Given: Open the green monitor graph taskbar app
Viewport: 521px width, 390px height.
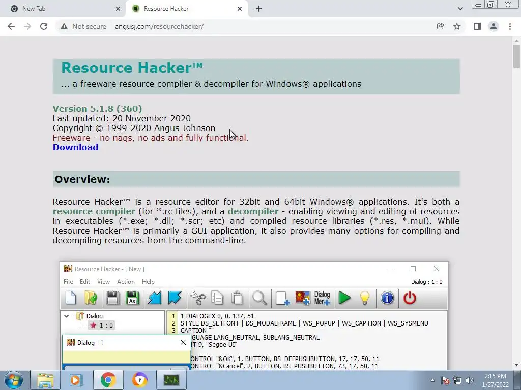Looking at the screenshot, I should [171, 380].
